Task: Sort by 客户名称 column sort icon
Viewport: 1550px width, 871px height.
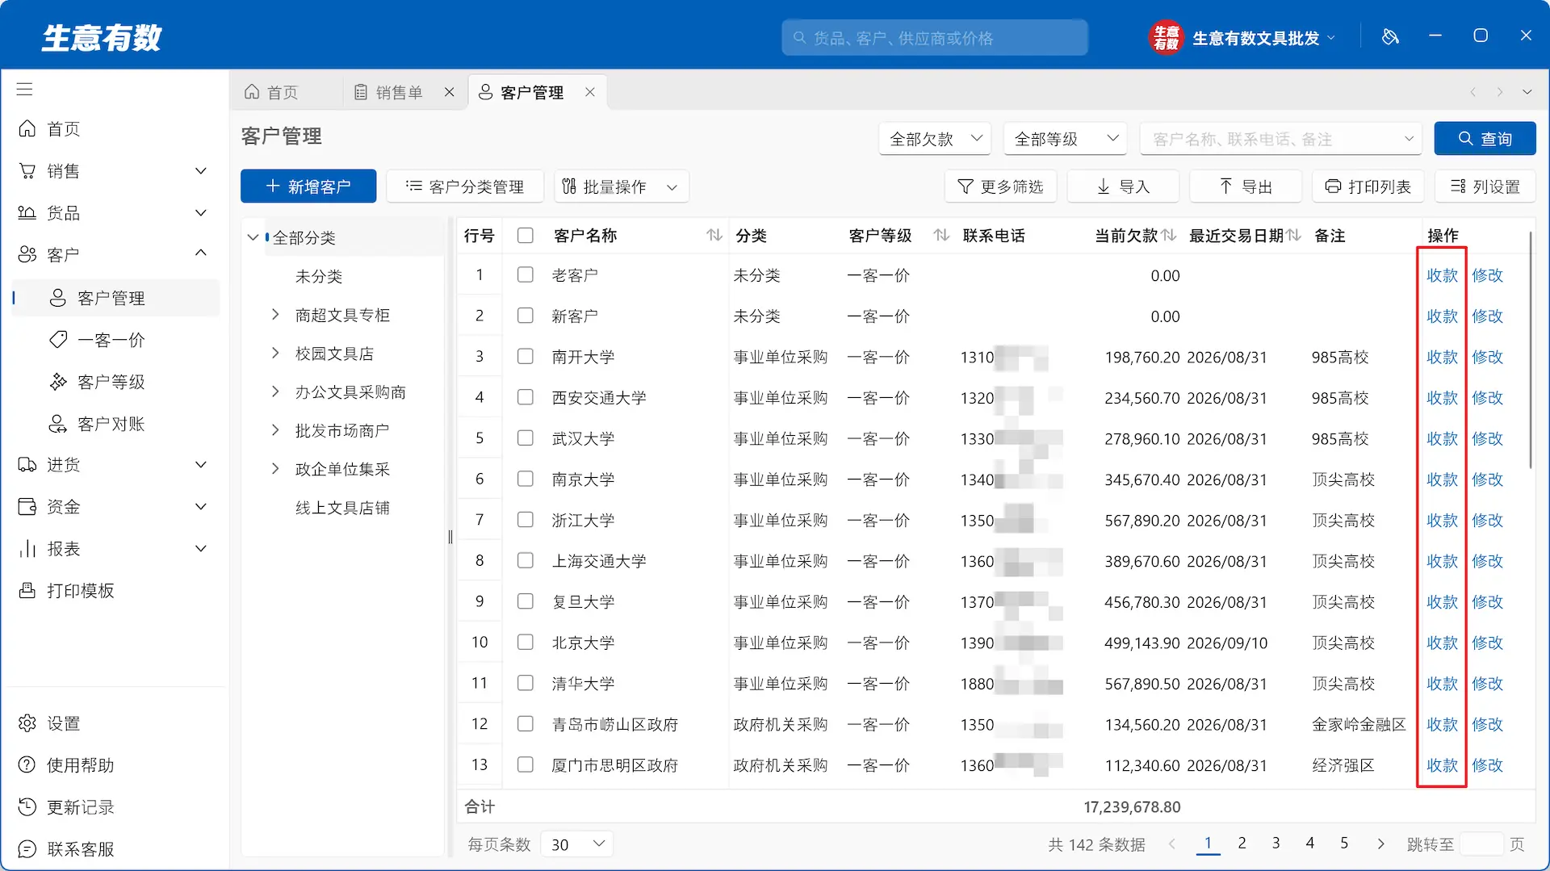Action: pyautogui.click(x=714, y=235)
